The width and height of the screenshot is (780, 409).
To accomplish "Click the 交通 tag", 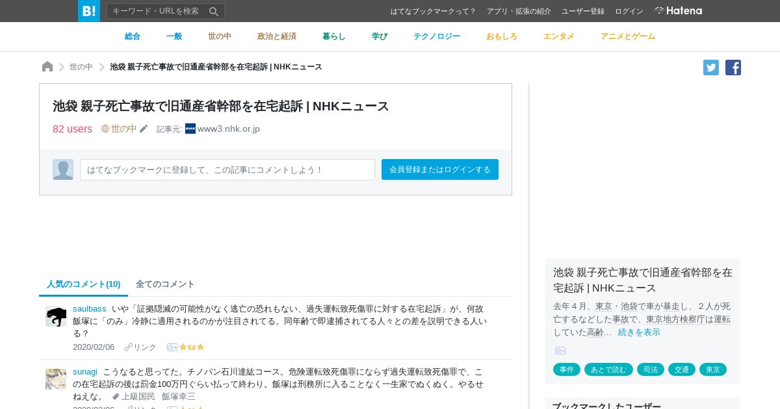I will tap(682, 369).
